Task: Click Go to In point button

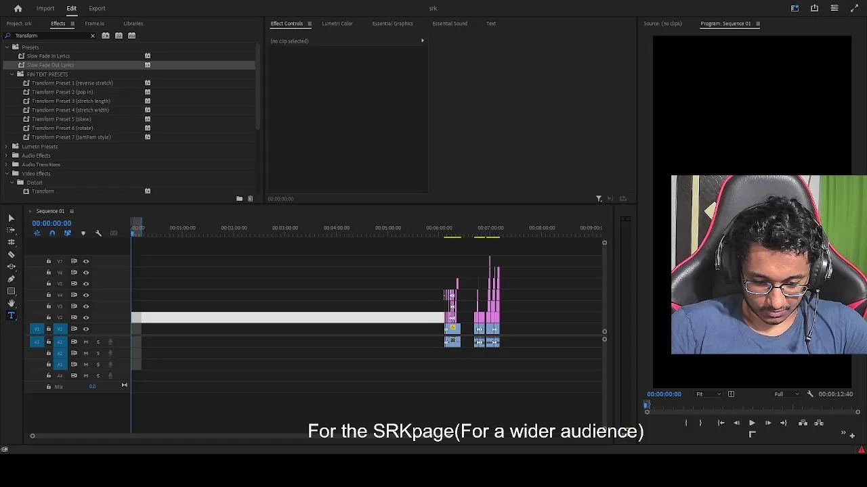Action: click(x=721, y=423)
